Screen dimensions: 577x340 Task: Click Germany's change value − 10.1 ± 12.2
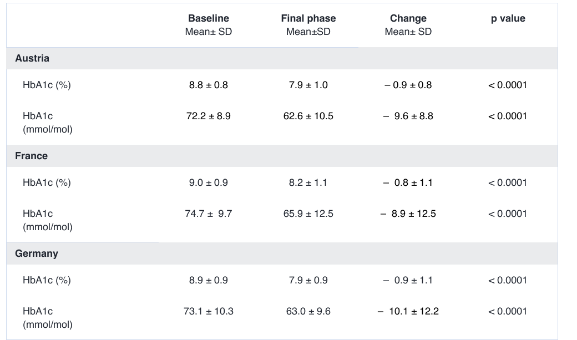[x=408, y=311]
